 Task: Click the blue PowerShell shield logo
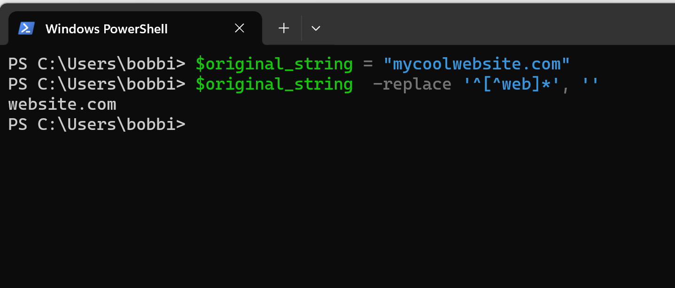pyautogui.click(x=26, y=28)
